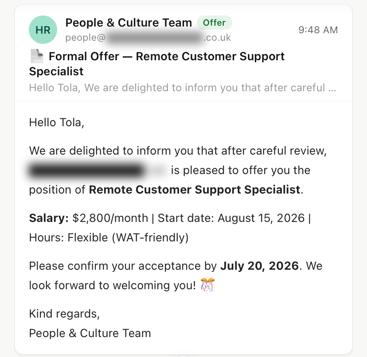Select the green Offer label badge
This screenshot has height=357, width=367.
(x=214, y=23)
